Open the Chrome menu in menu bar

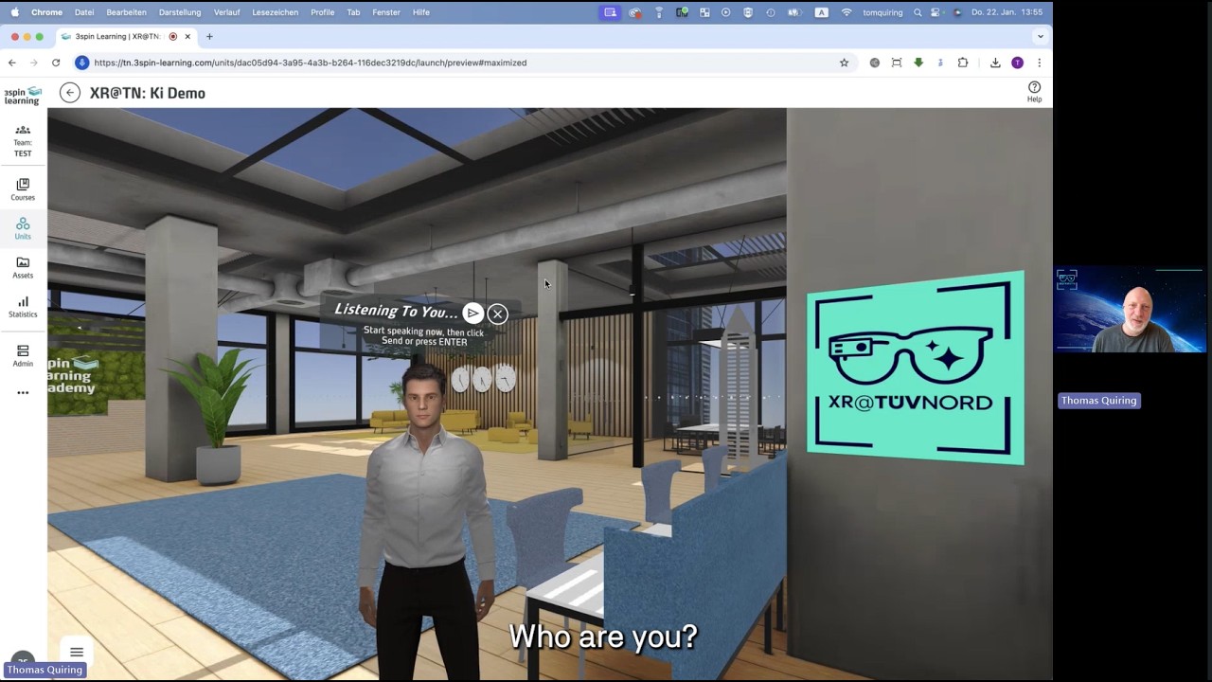[x=46, y=12]
